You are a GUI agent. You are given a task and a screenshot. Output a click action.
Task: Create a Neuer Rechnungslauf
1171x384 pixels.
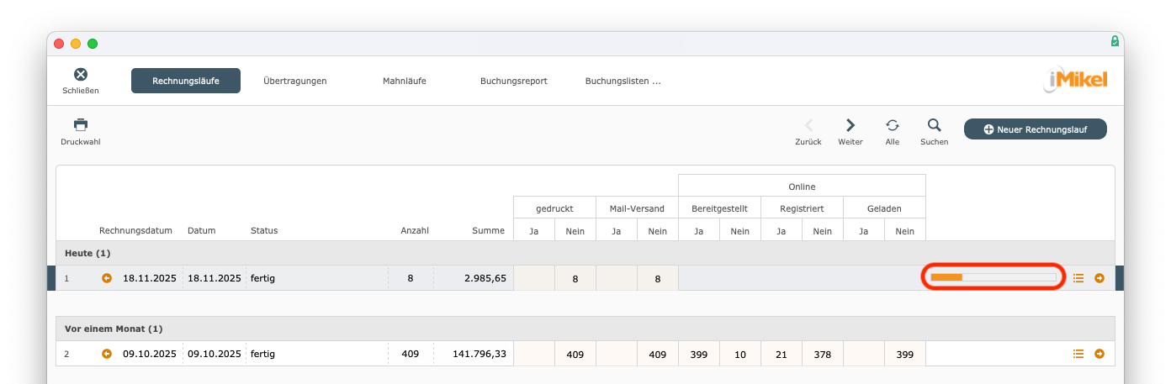(x=1035, y=129)
